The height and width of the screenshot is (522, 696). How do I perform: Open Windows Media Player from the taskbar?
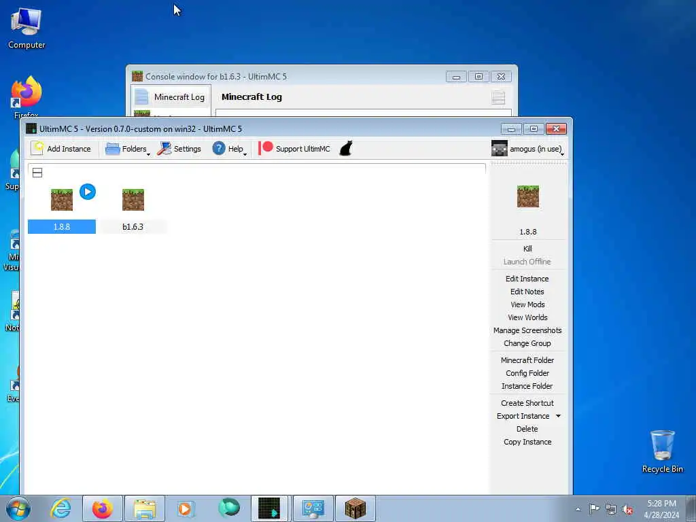[186, 508]
